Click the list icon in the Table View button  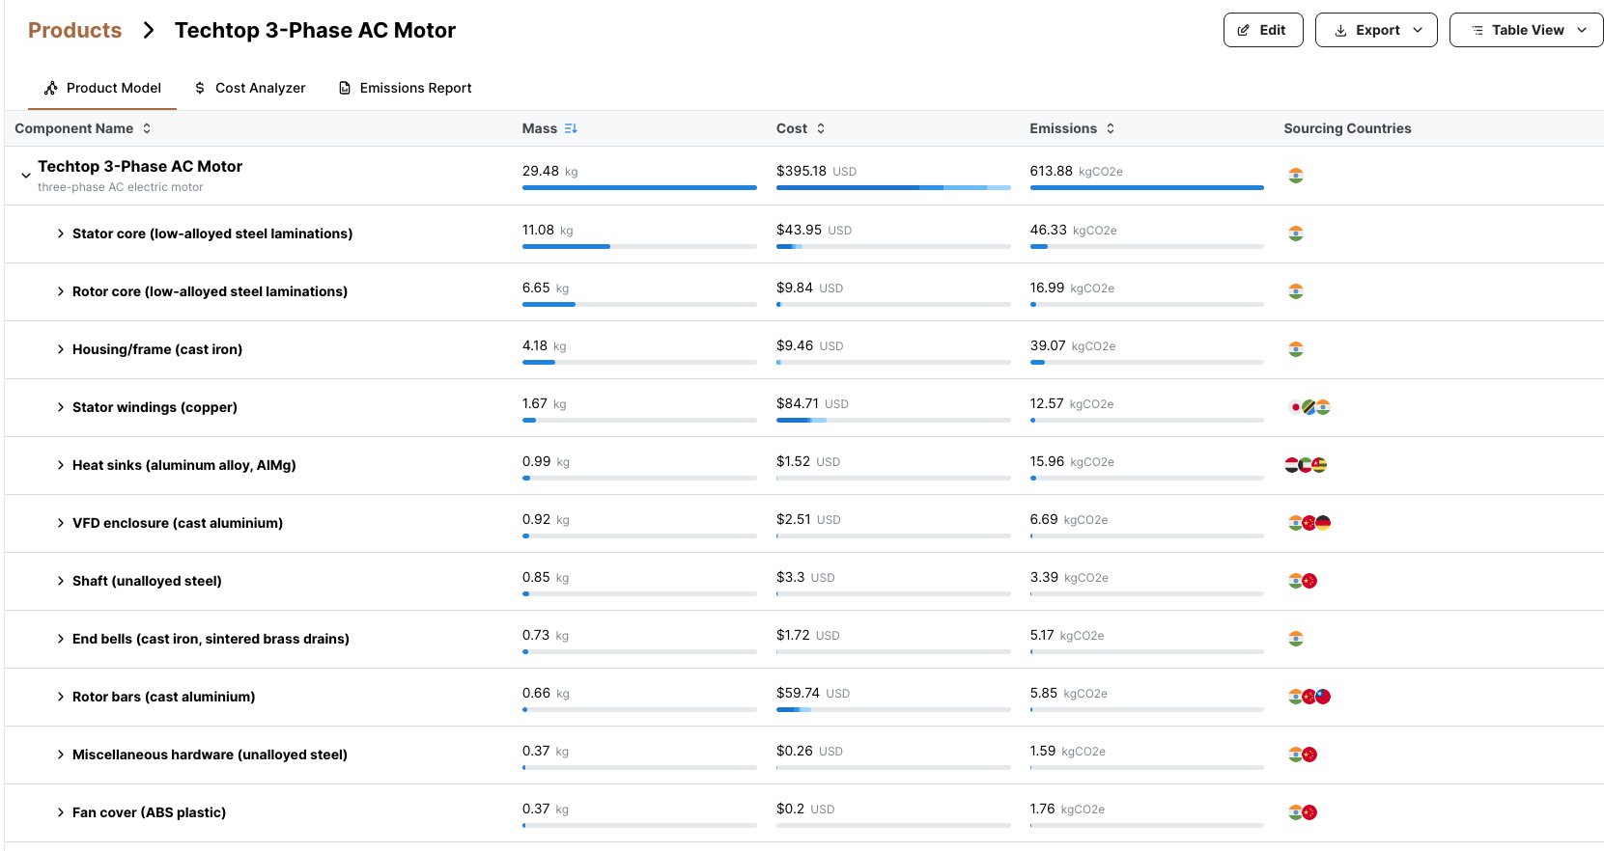(1477, 31)
